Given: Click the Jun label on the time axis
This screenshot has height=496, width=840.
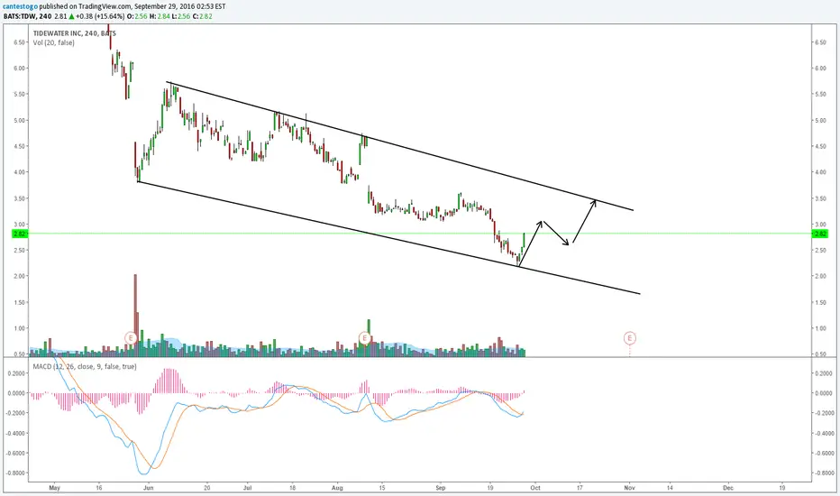Looking at the screenshot, I should click(149, 488).
